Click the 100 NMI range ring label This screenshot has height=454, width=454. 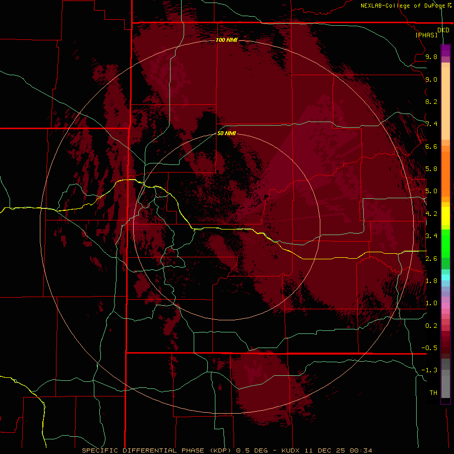[x=226, y=40]
